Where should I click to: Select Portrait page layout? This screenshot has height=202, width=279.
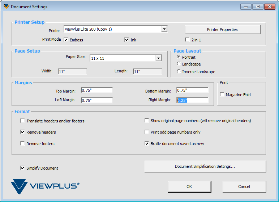click(x=179, y=57)
